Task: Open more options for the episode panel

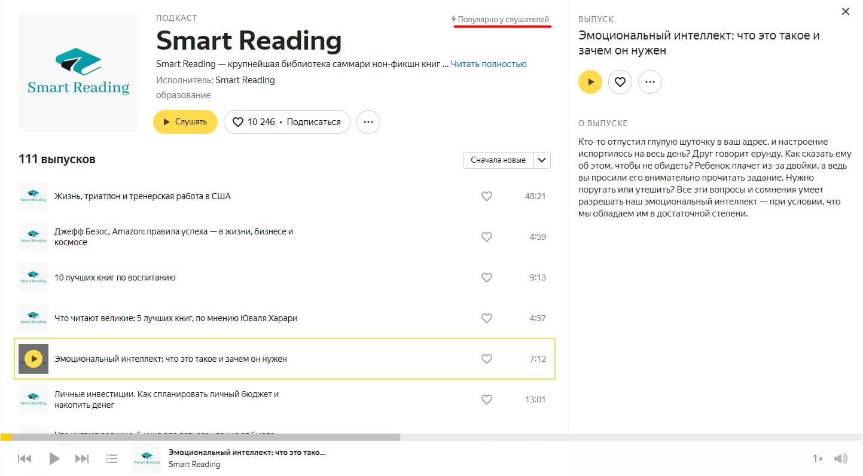Action: [650, 82]
